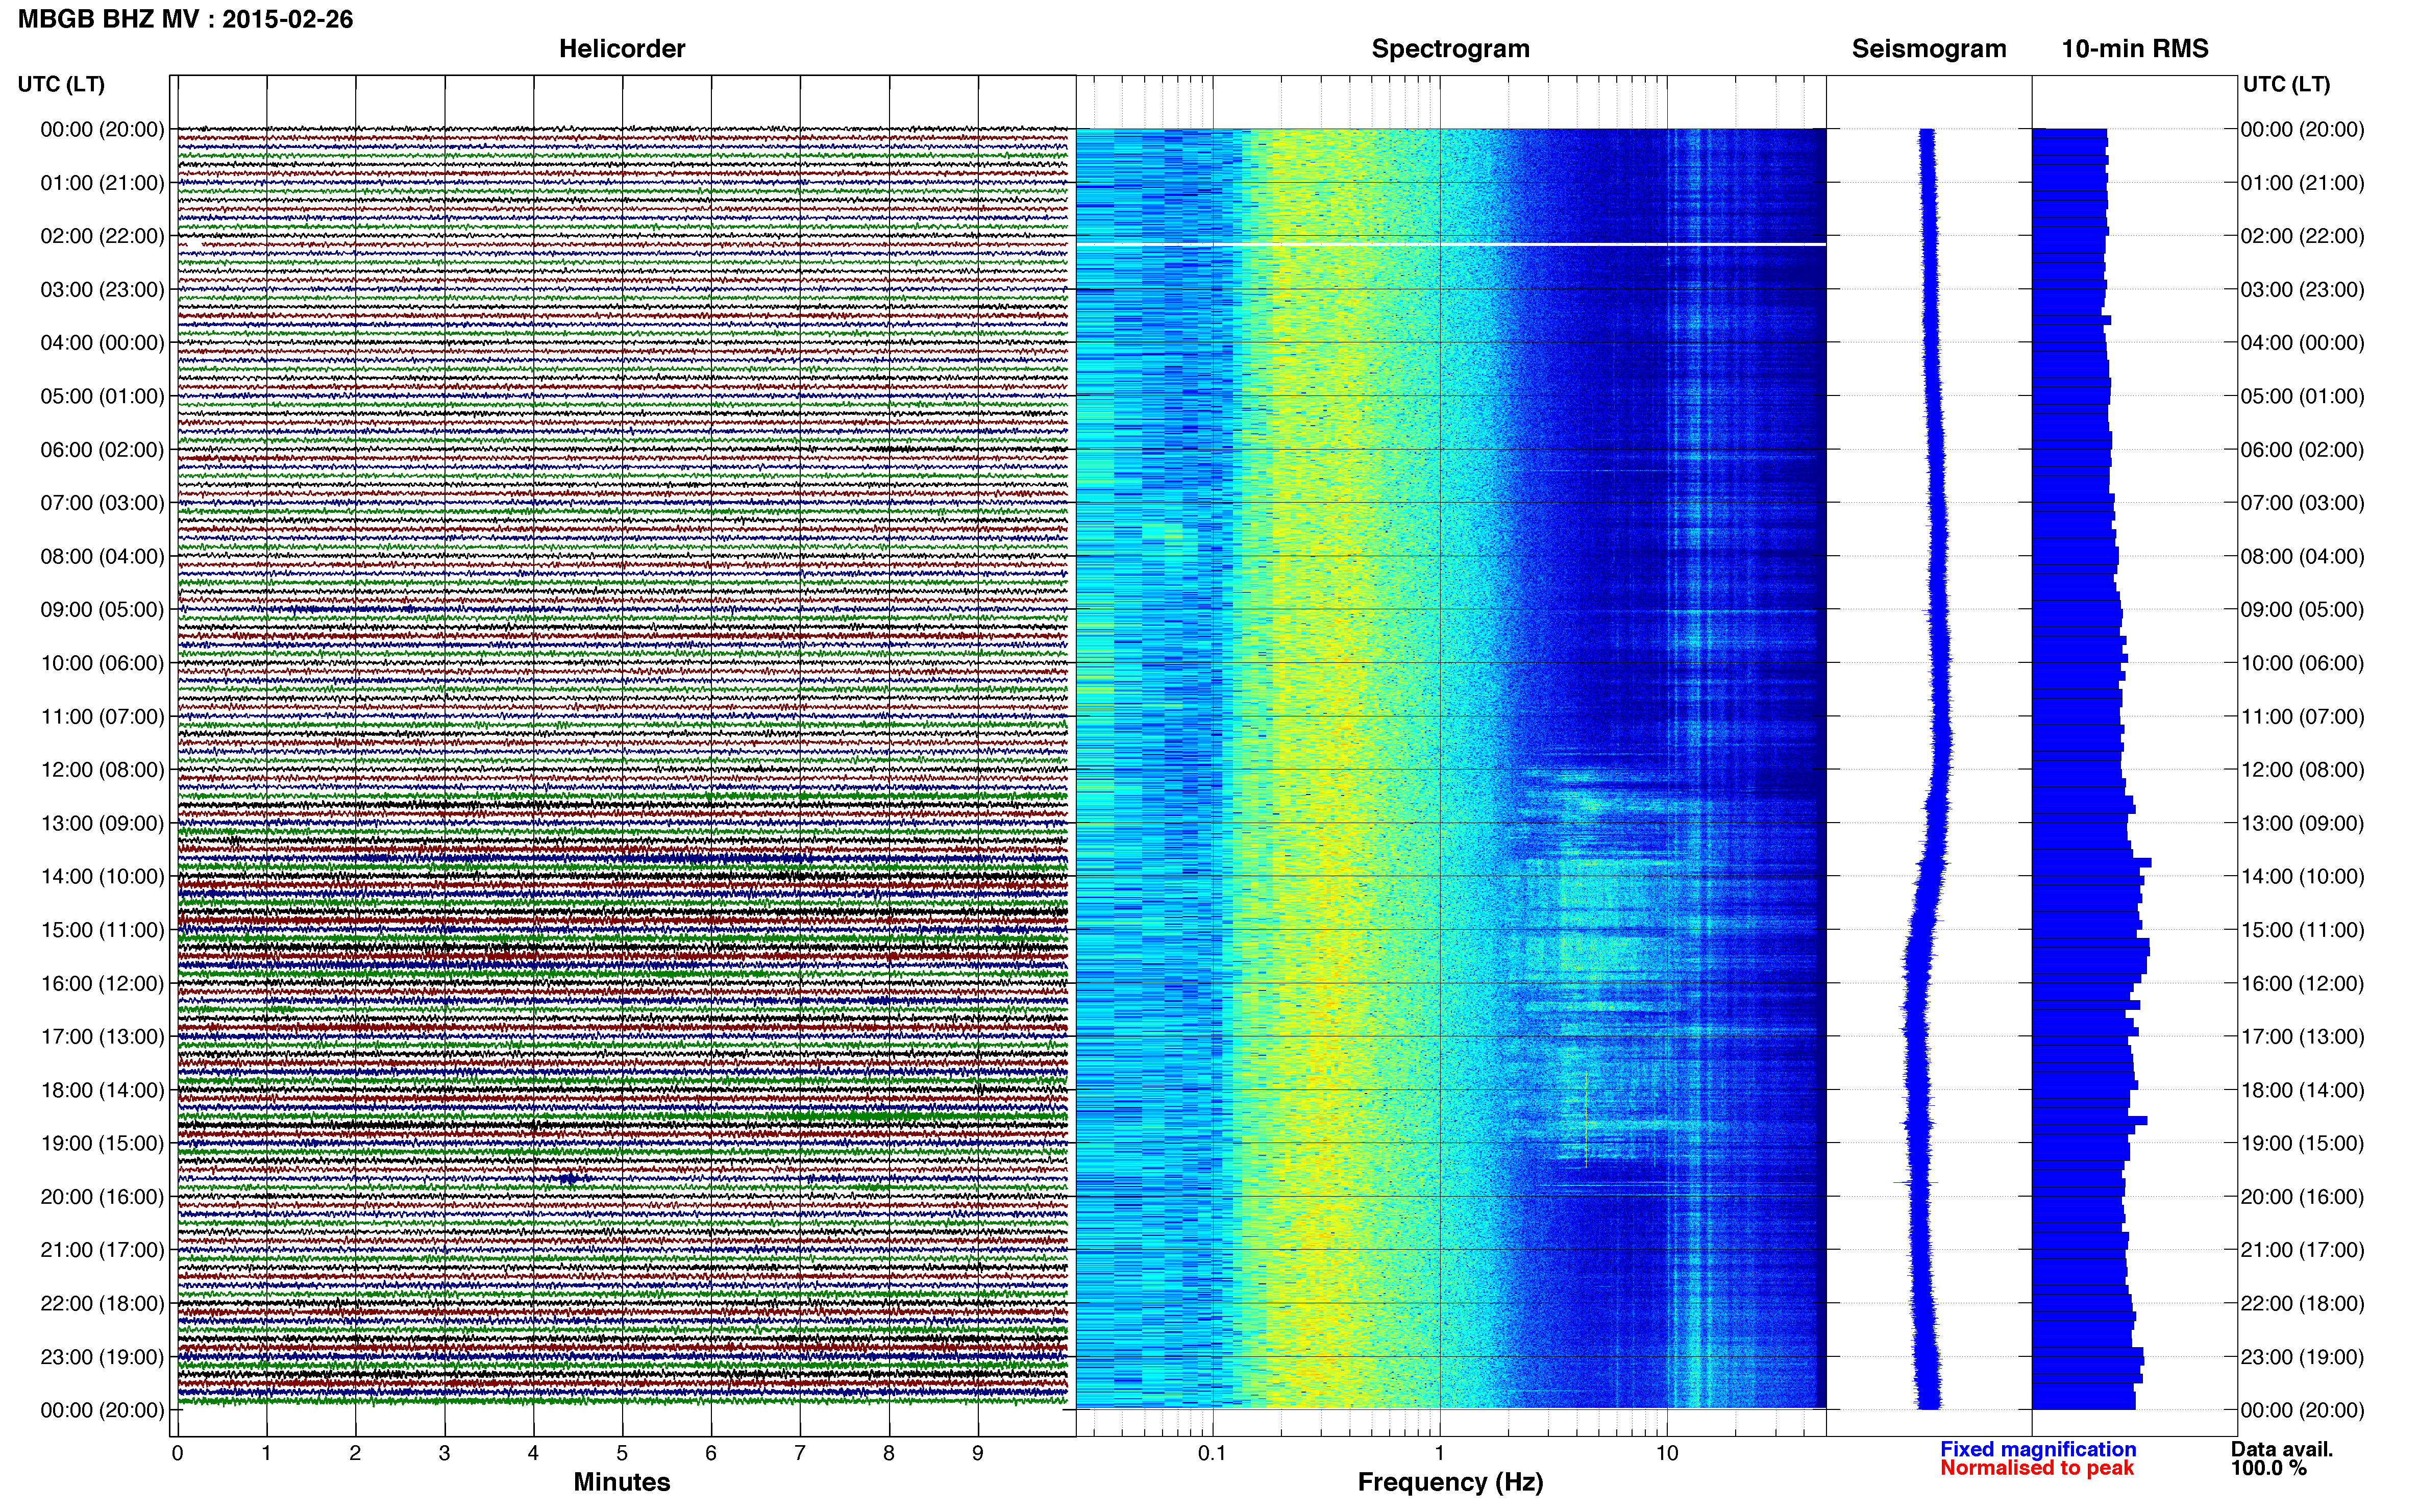Click the 1 Hz frequency tick label
Screen dimensions: 2419x1512
tap(1440, 1453)
